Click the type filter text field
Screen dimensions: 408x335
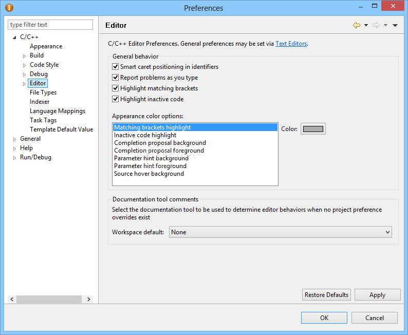pyautogui.click(x=50, y=25)
